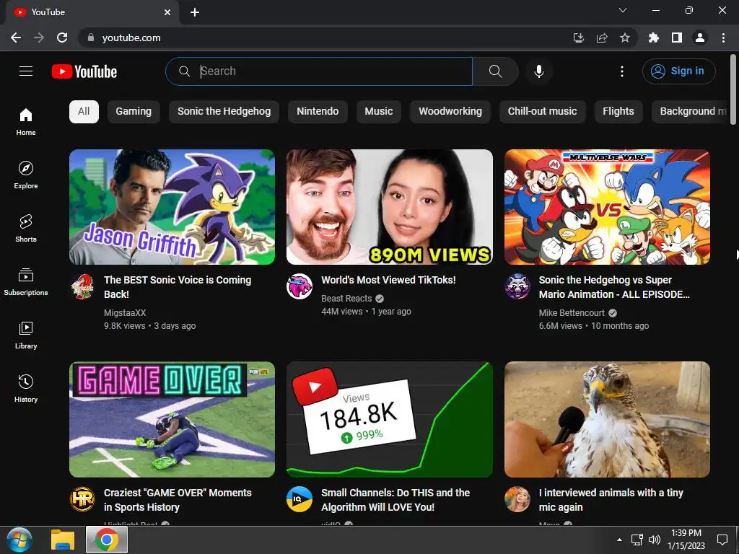Toggle Chrome side panel icon
Viewport: 739px width, 554px height.
click(677, 38)
